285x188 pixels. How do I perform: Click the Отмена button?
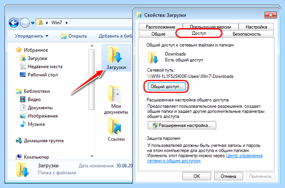point(228,176)
